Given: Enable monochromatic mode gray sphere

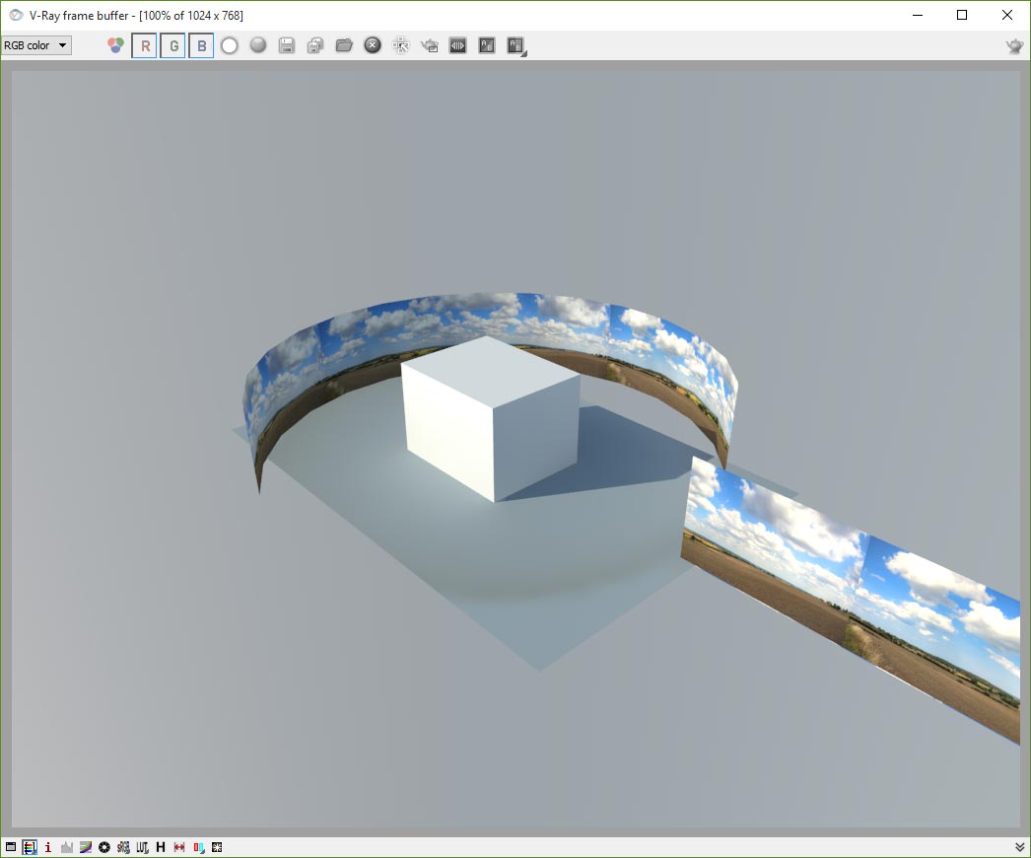Looking at the screenshot, I should tap(258, 45).
